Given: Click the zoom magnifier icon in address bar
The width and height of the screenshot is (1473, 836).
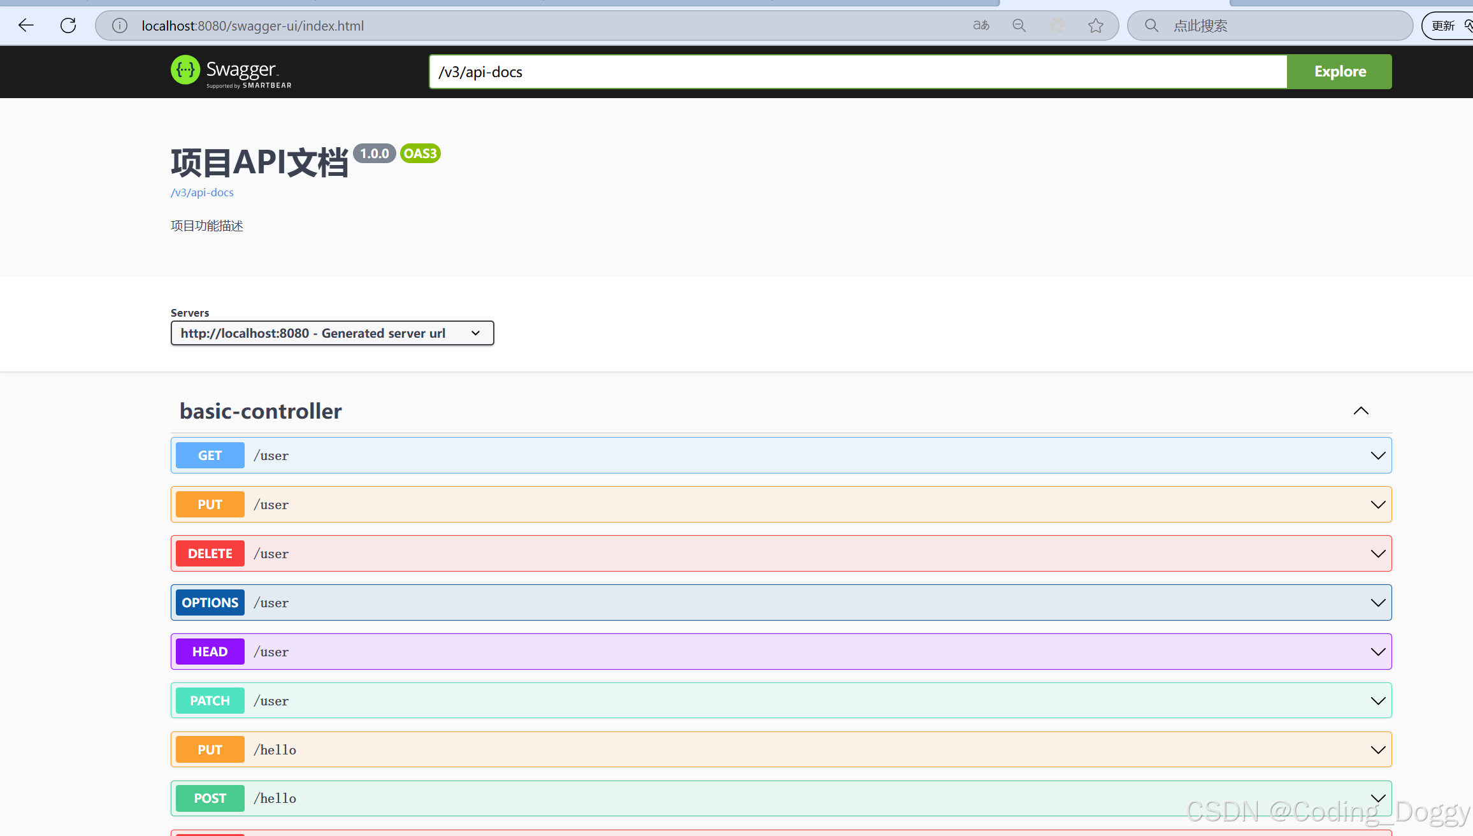Looking at the screenshot, I should pos(1019,25).
